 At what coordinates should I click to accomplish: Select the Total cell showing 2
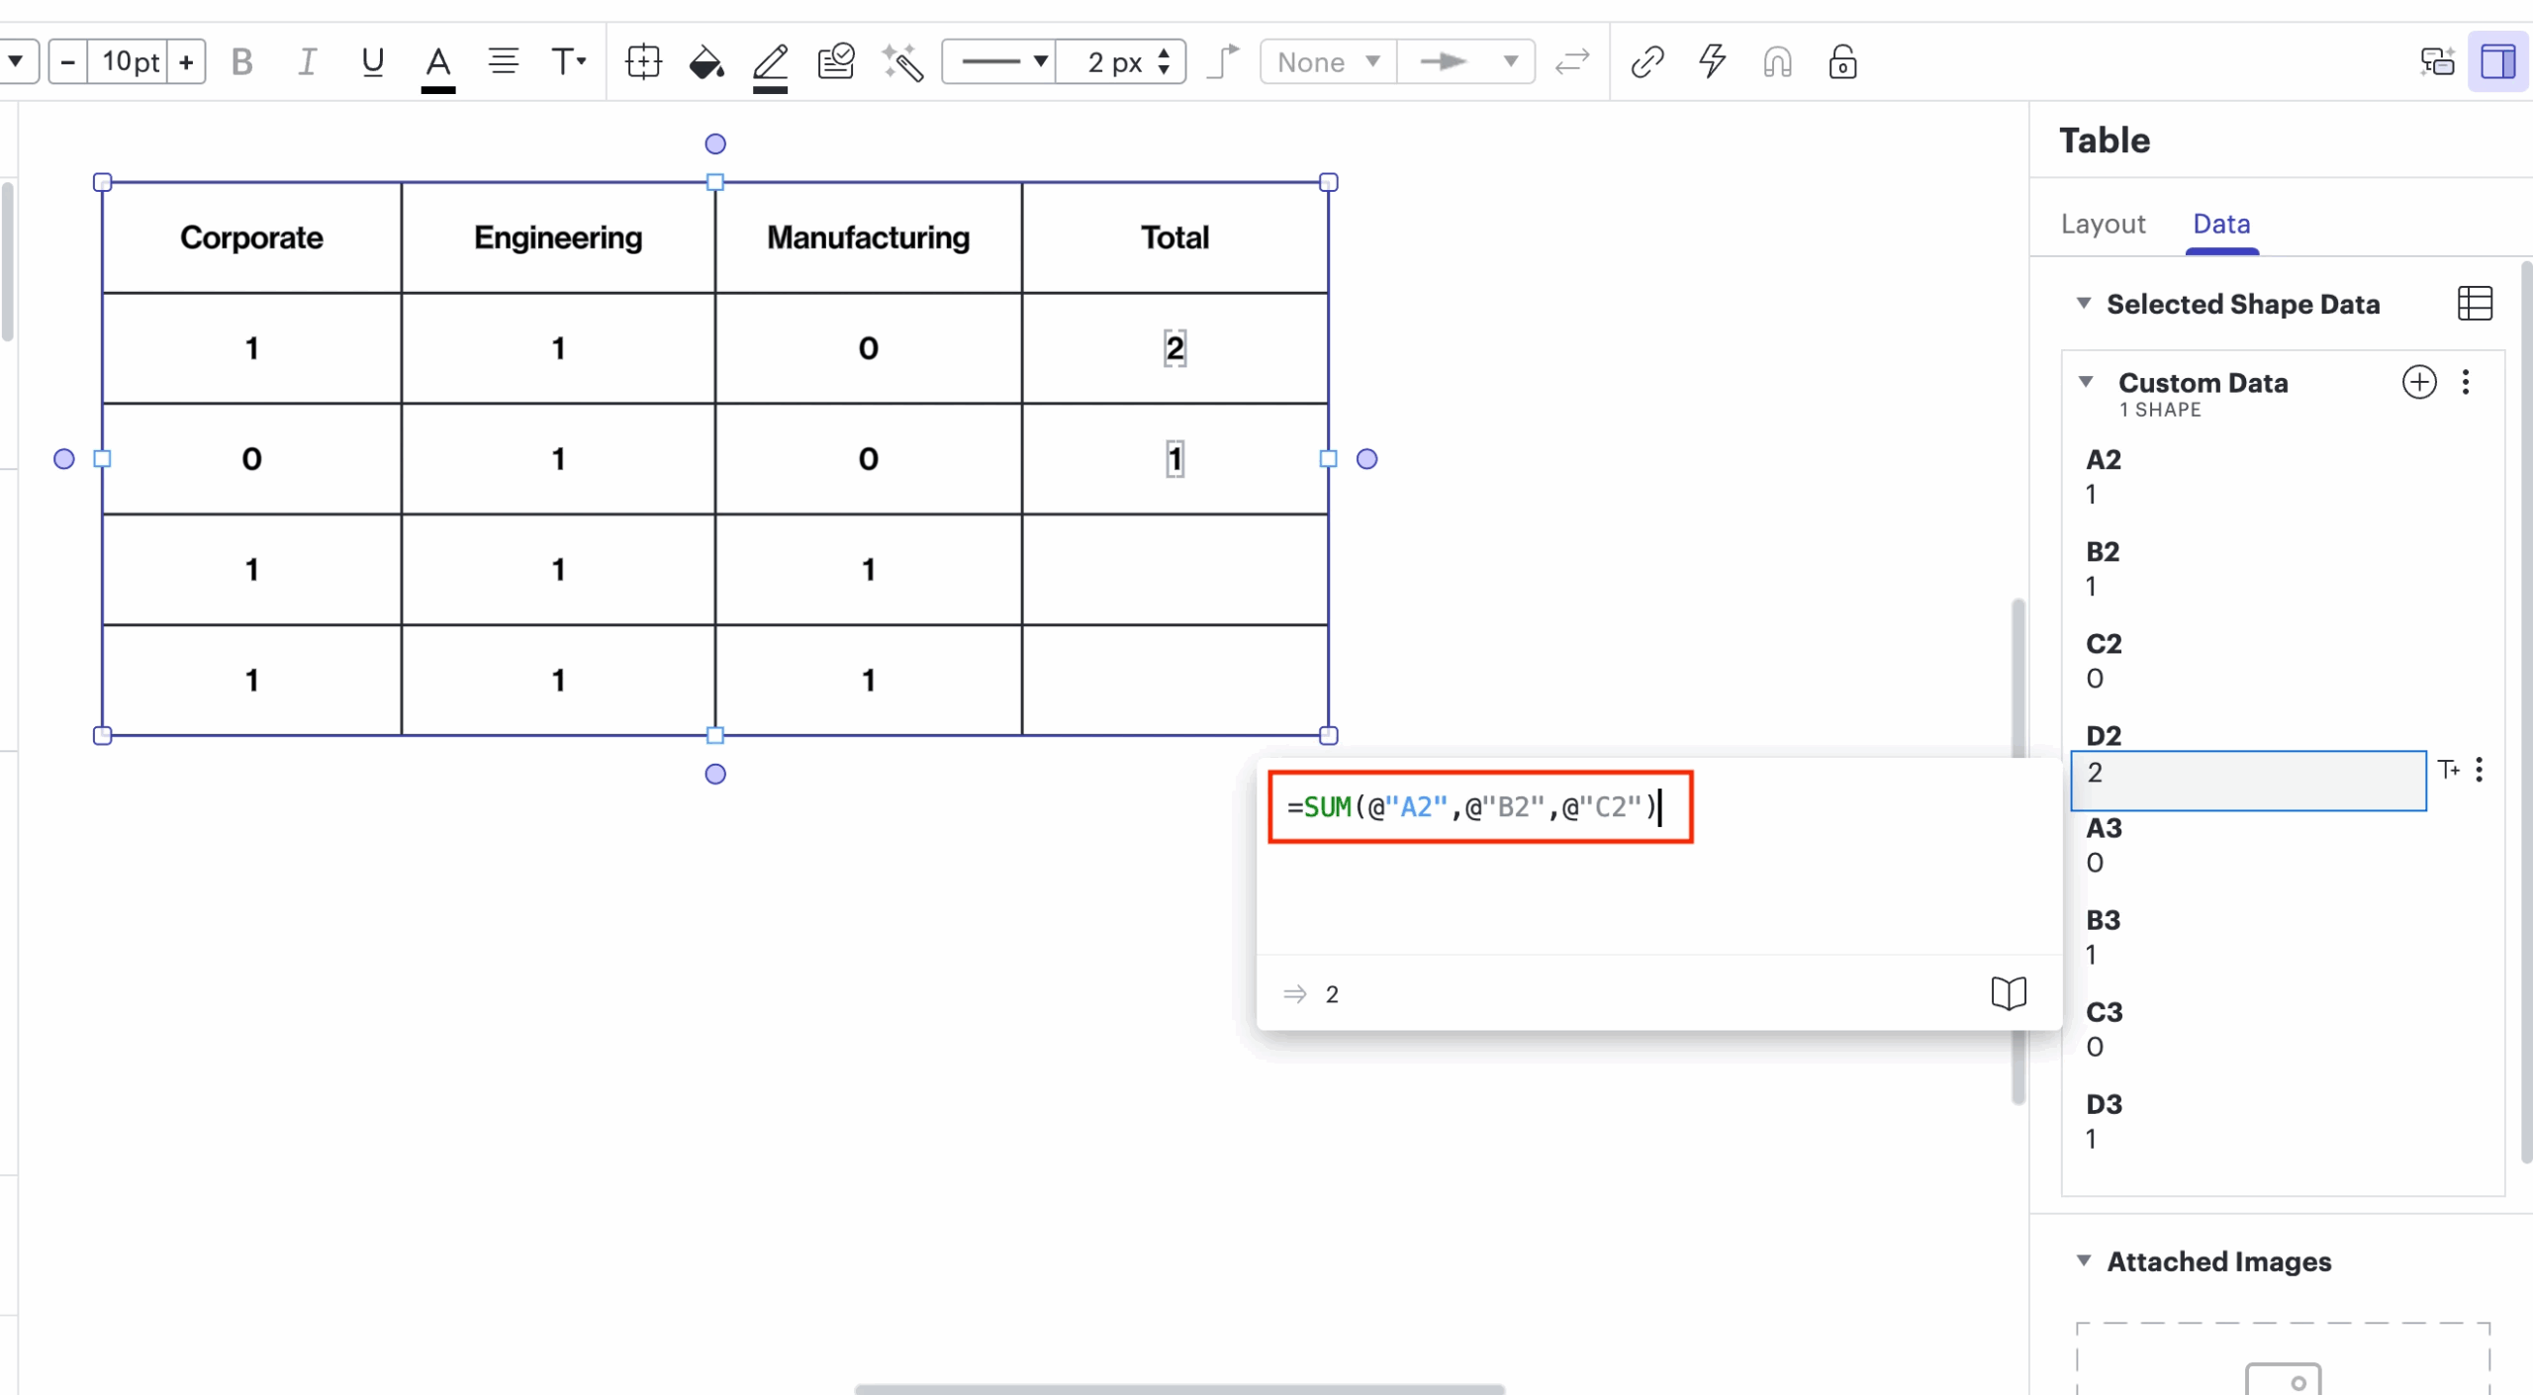1174,348
